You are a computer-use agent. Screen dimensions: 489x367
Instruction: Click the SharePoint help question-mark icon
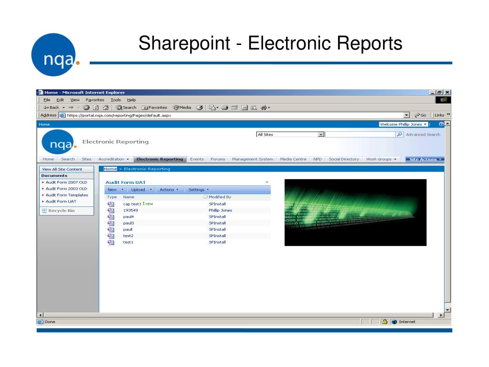[441, 124]
